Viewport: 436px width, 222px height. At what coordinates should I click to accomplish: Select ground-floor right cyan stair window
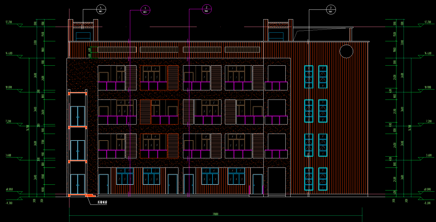pos(323,179)
